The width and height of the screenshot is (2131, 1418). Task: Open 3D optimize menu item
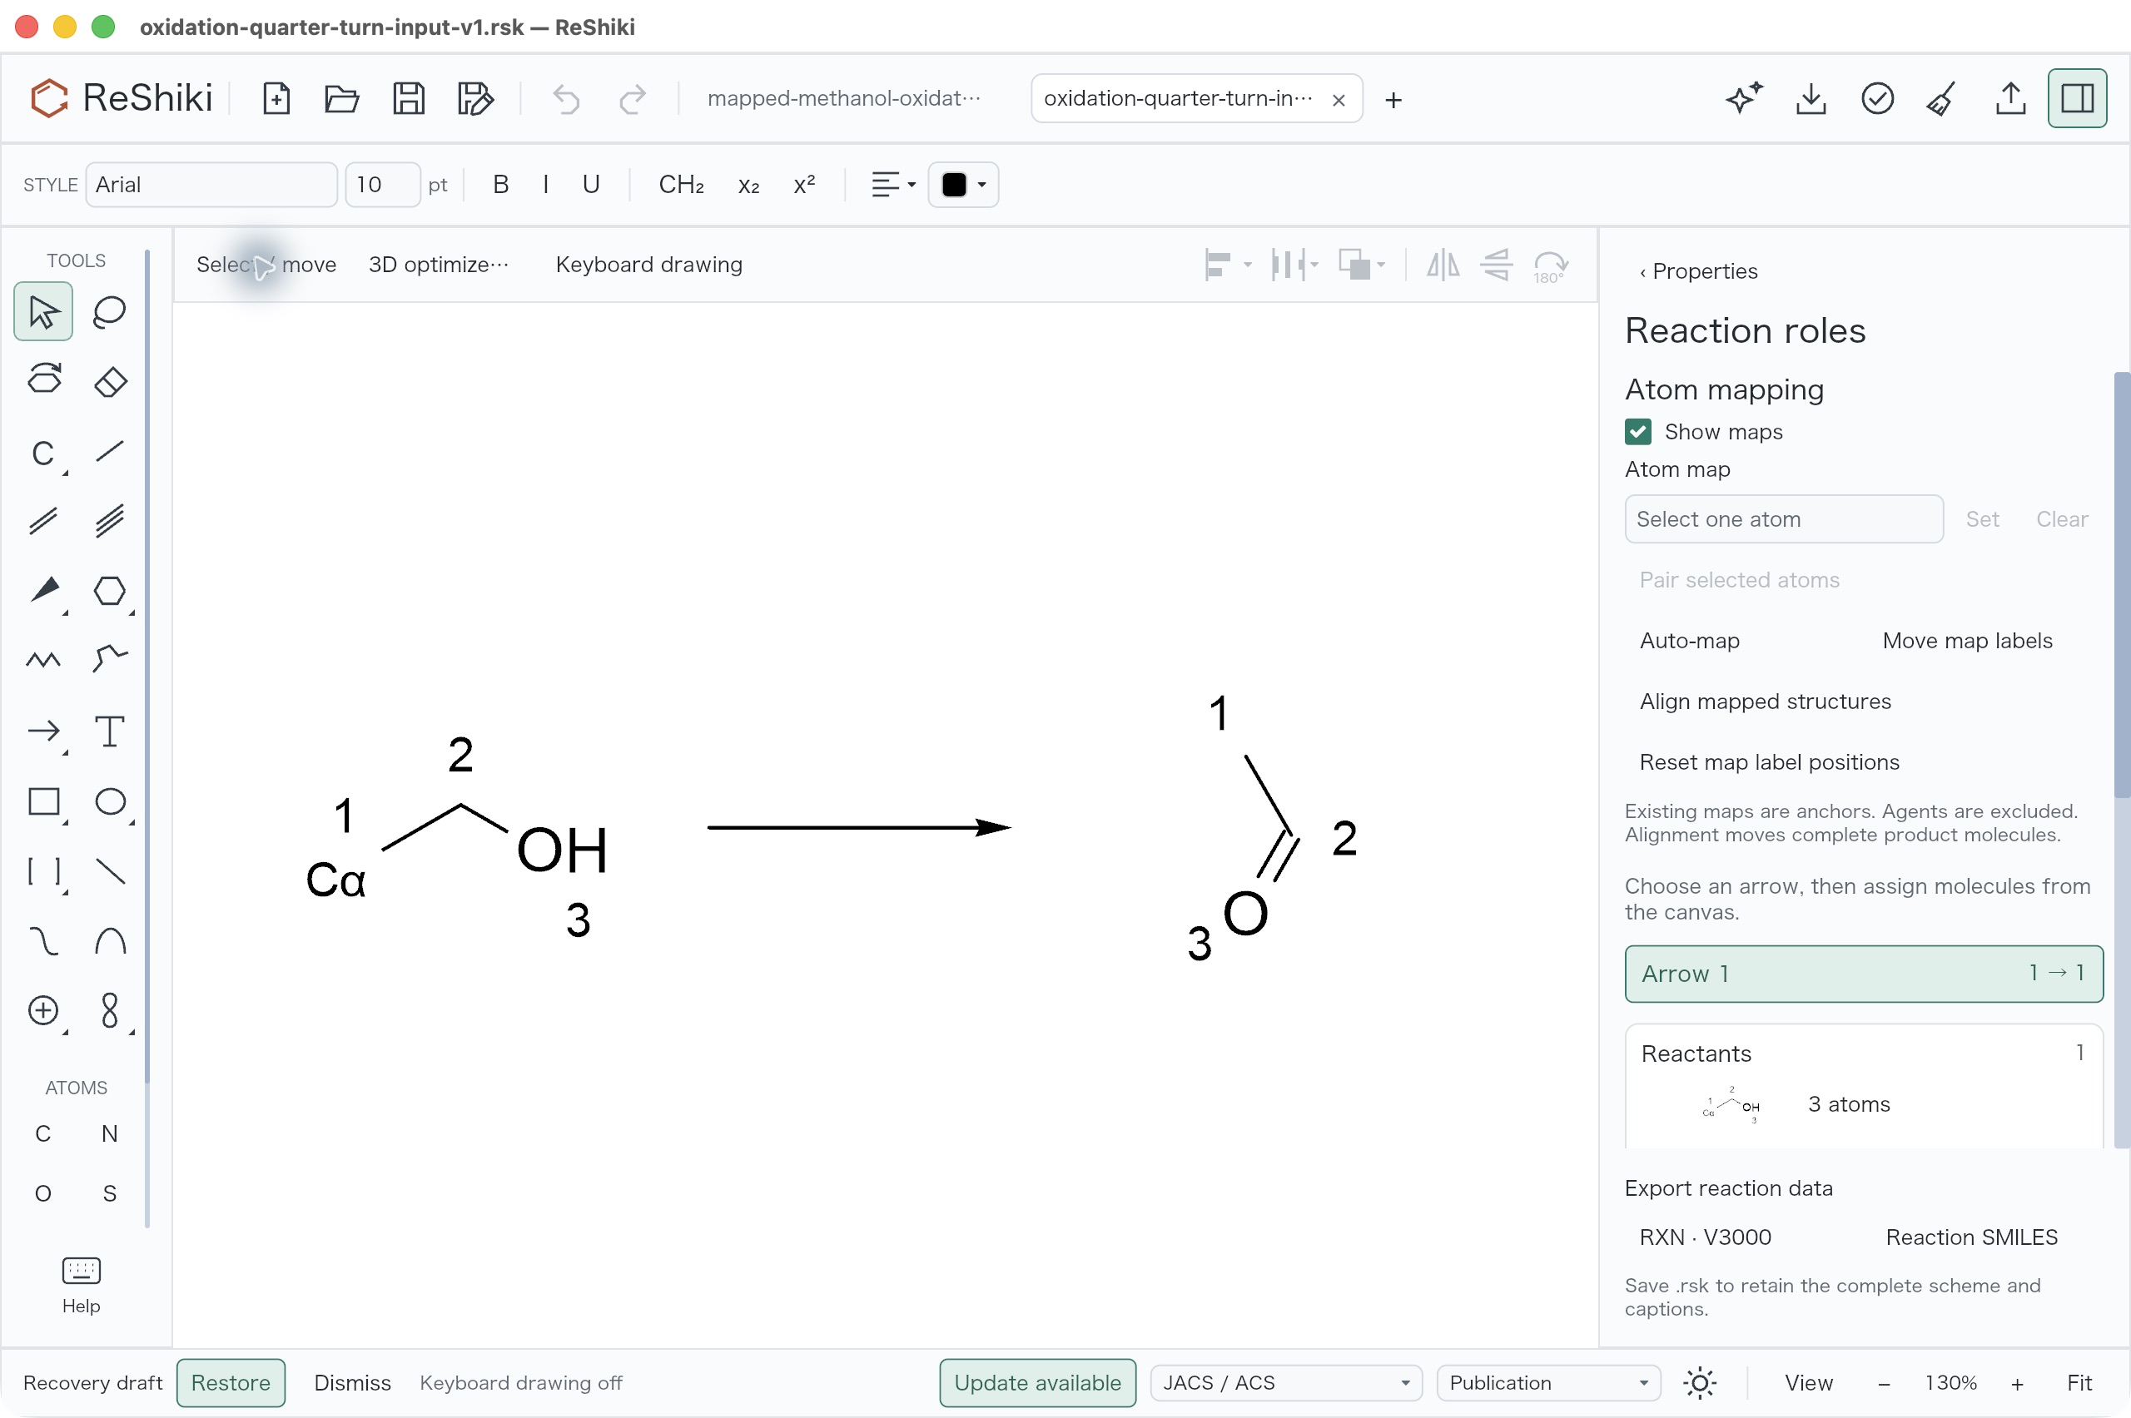[x=438, y=264]
